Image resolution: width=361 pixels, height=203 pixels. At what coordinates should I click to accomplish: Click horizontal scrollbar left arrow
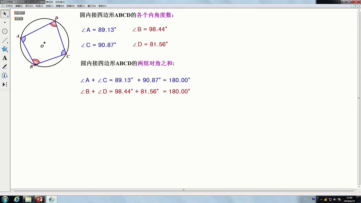[12, 190]
